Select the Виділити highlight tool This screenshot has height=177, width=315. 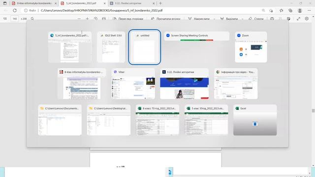(x=229, y=19)
